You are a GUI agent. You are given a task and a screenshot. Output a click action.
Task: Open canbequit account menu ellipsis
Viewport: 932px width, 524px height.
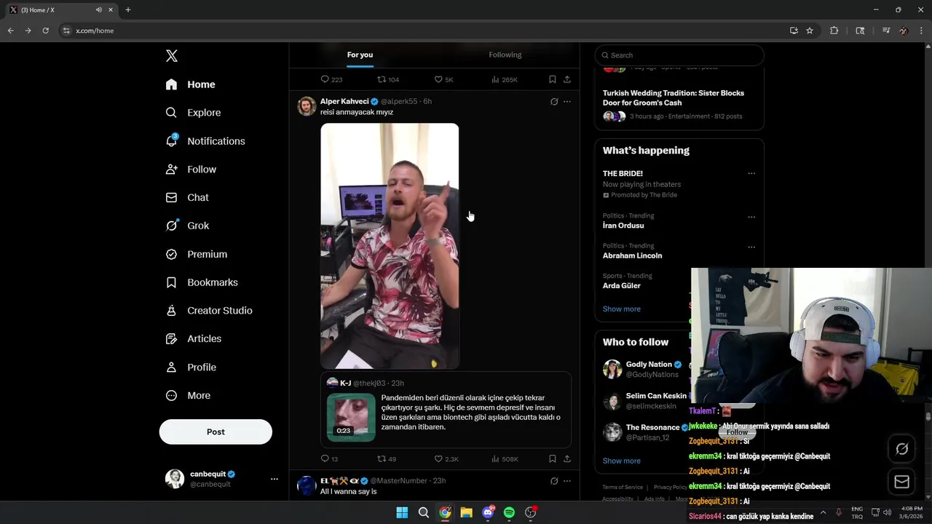[275, 479]
